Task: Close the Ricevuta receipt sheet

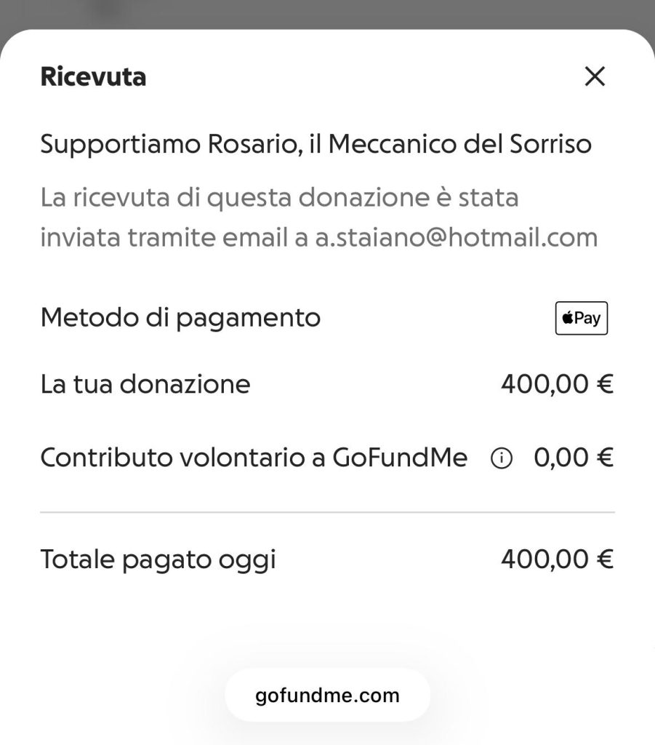Action: [595, 76]
